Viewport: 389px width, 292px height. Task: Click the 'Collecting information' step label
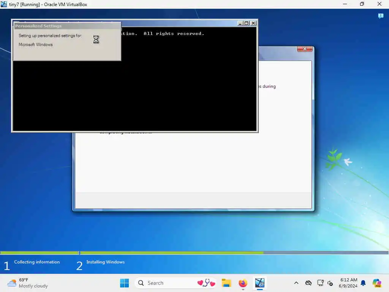click(x=37, y=262)
